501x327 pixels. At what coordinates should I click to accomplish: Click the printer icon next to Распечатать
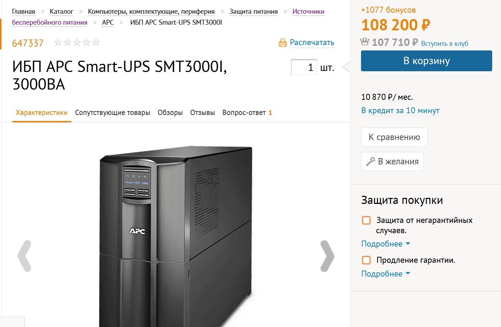(282, 43)
